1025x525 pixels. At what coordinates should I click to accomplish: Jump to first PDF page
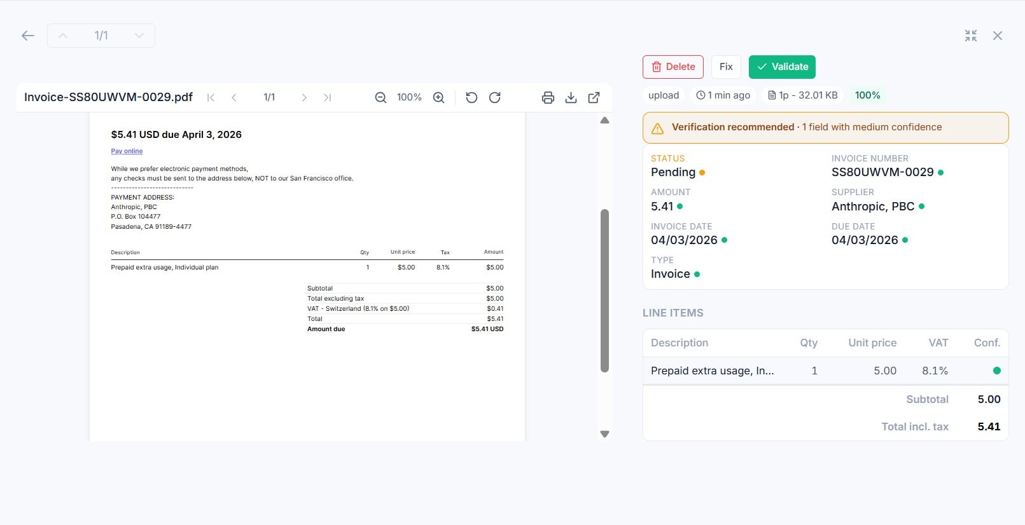tap(211, 97)
